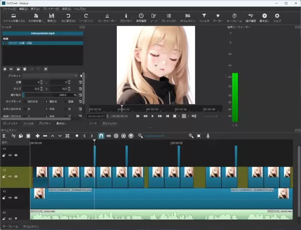This screenshot has width=301, height=230.
Task: Switch to the キーフレーム bottom tab
Action: click(11, 226)
